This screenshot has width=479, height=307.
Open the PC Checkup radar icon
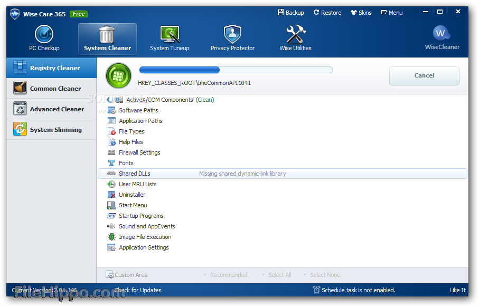pos(44,34)
